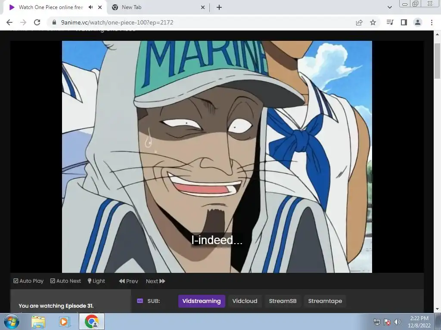The image size is (441, 330).
Task: Open File Explorer from taskbar
Action: tap(38, 321)
